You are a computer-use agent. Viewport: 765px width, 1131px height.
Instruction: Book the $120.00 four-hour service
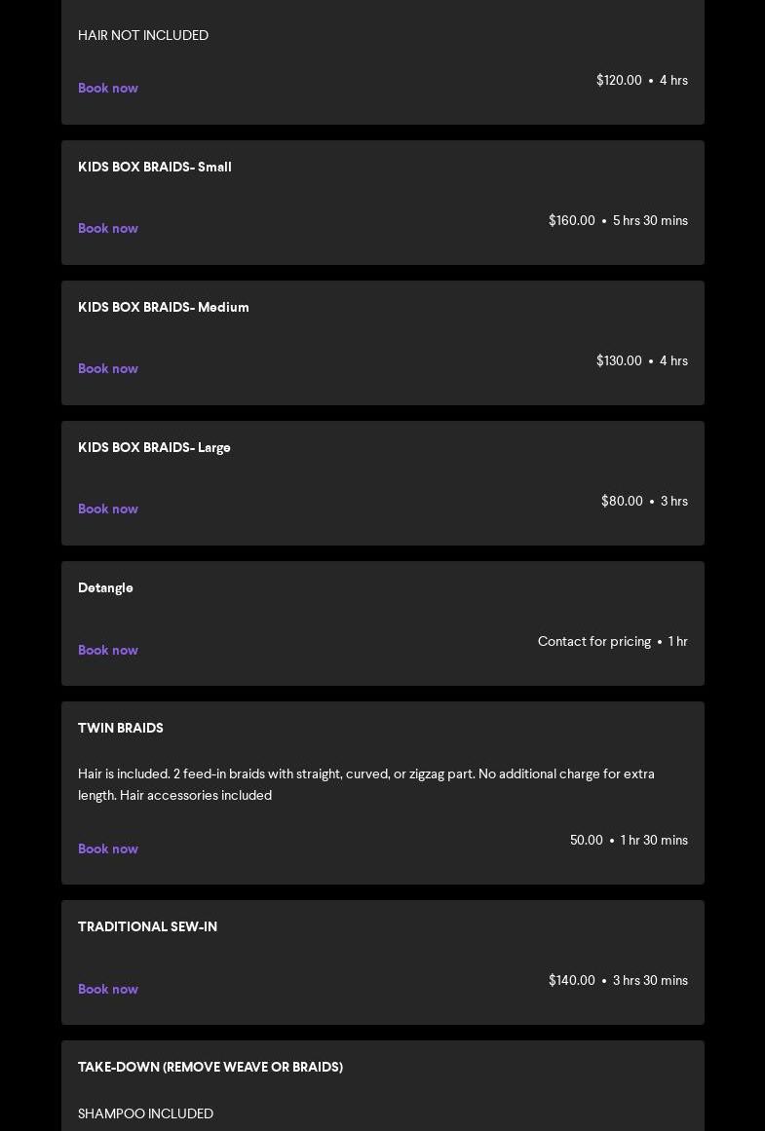pos(107,88)
